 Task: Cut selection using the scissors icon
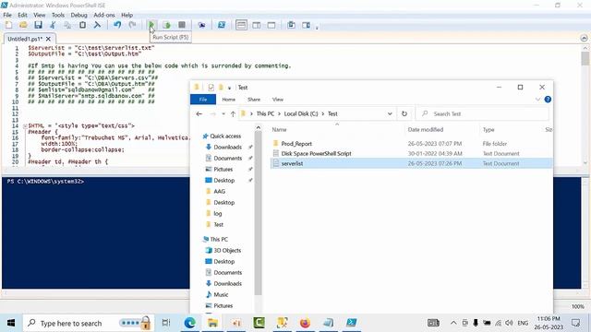point(53,25)
